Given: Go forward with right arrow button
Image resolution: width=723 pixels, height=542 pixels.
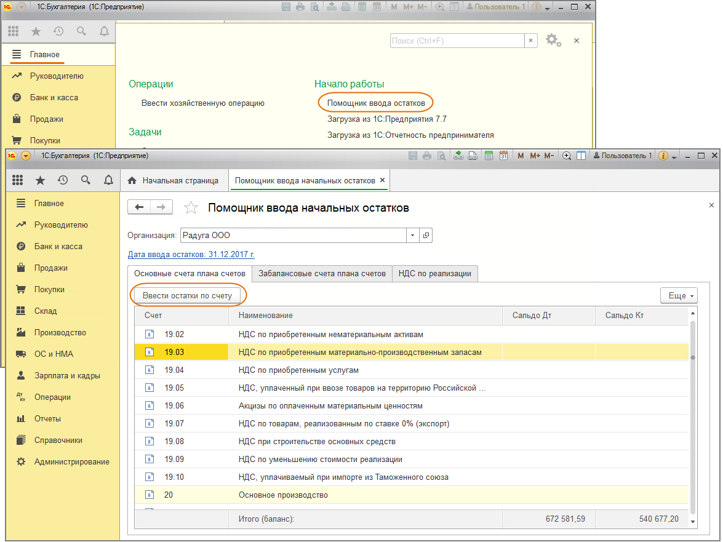Looking at the screenshot, I should tap(161, 207).
